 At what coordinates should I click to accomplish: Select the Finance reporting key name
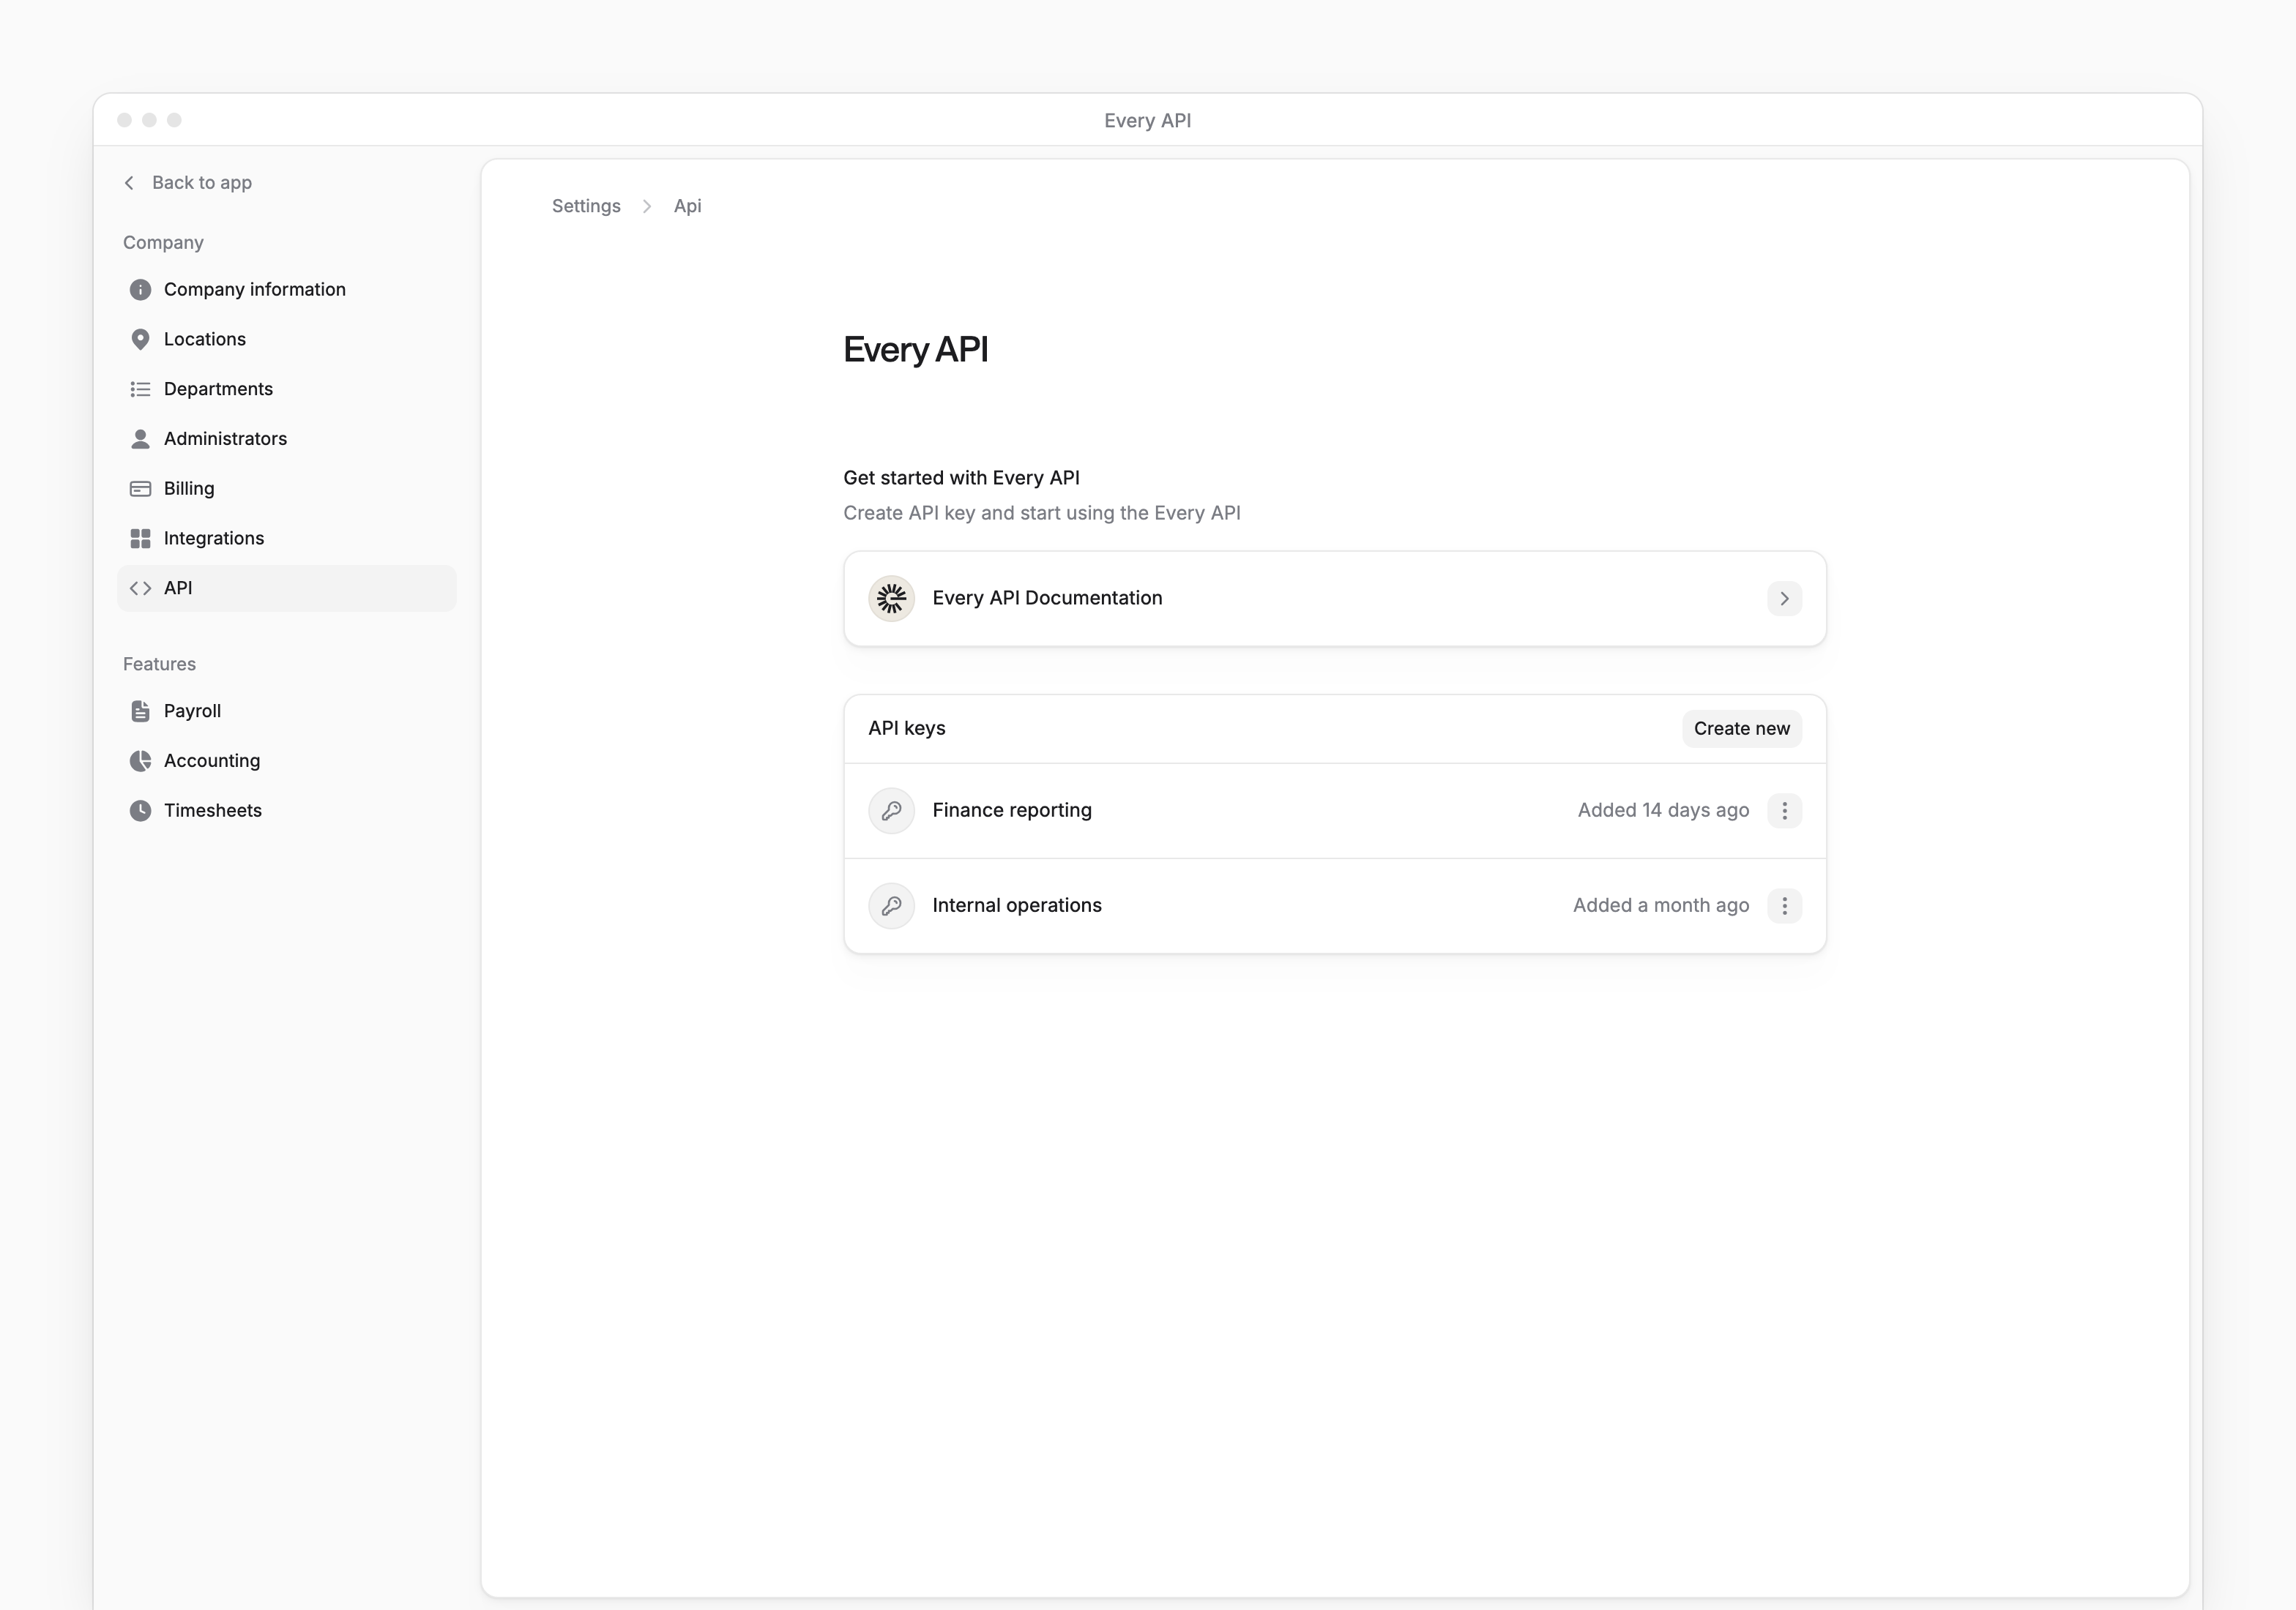[x=1012, y=811]
